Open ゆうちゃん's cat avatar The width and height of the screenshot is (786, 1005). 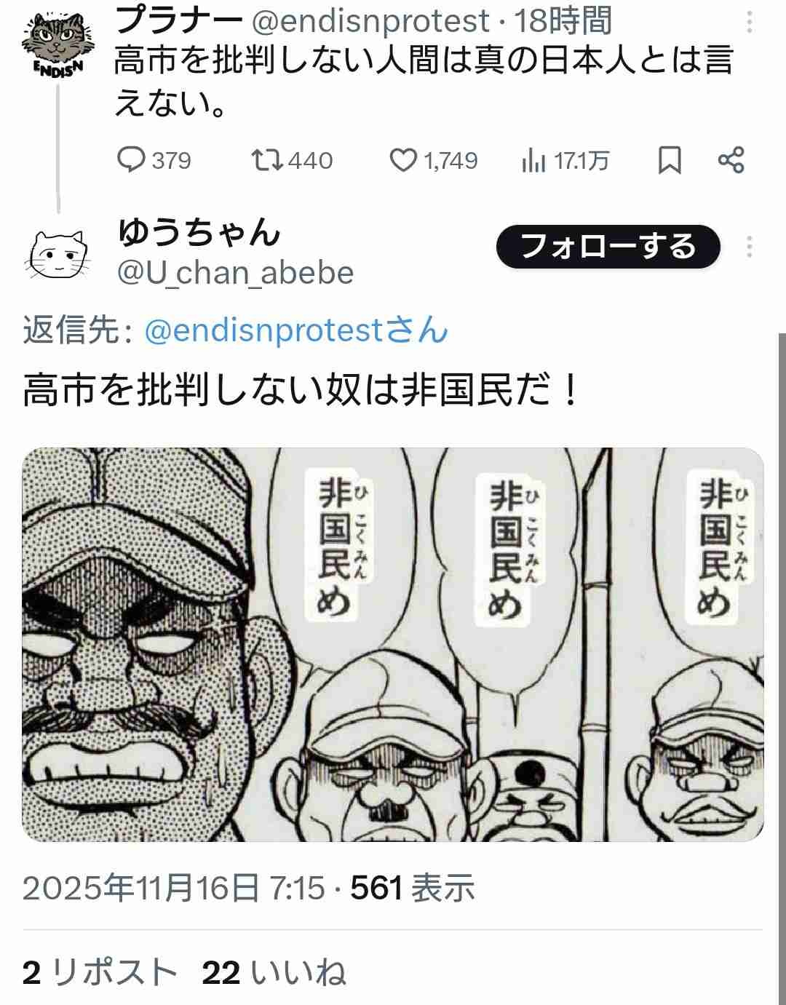57,253
